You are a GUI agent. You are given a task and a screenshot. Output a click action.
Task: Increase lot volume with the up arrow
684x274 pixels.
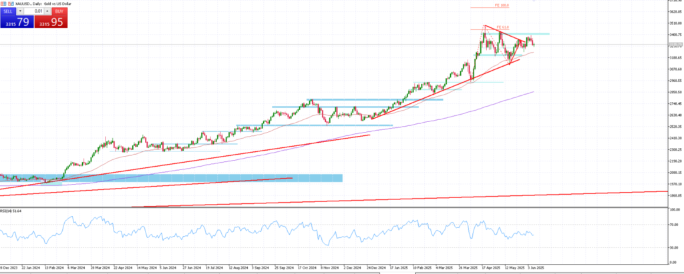[x=49, y=11]
